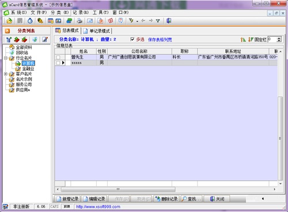This screenshot has width=288, height=212.
Task: Click the first red-green book category icon
Action: pos(17,40)
